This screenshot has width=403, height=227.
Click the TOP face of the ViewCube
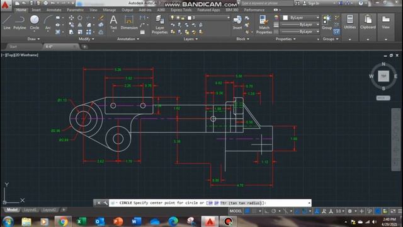[383, 76]
